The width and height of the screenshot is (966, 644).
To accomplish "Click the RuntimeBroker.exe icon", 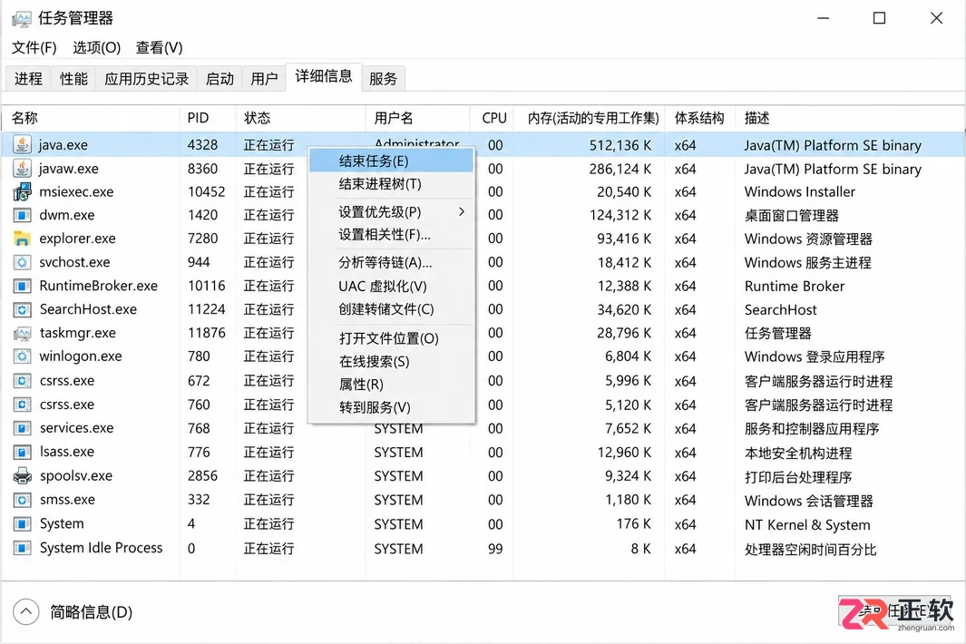I will point(22,286).
